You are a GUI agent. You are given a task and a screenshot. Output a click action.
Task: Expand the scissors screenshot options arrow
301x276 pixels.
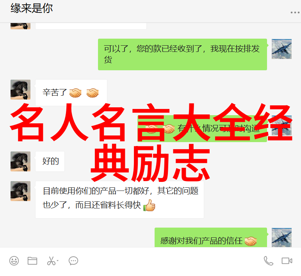[58, 261]
